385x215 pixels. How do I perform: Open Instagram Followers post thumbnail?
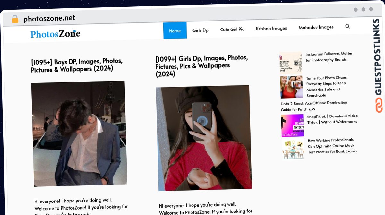291,63
